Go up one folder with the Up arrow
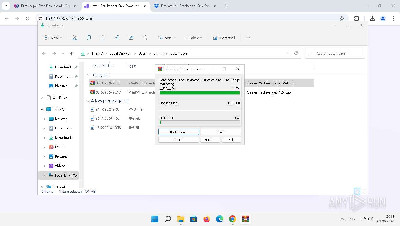 (x=71, y=53)
